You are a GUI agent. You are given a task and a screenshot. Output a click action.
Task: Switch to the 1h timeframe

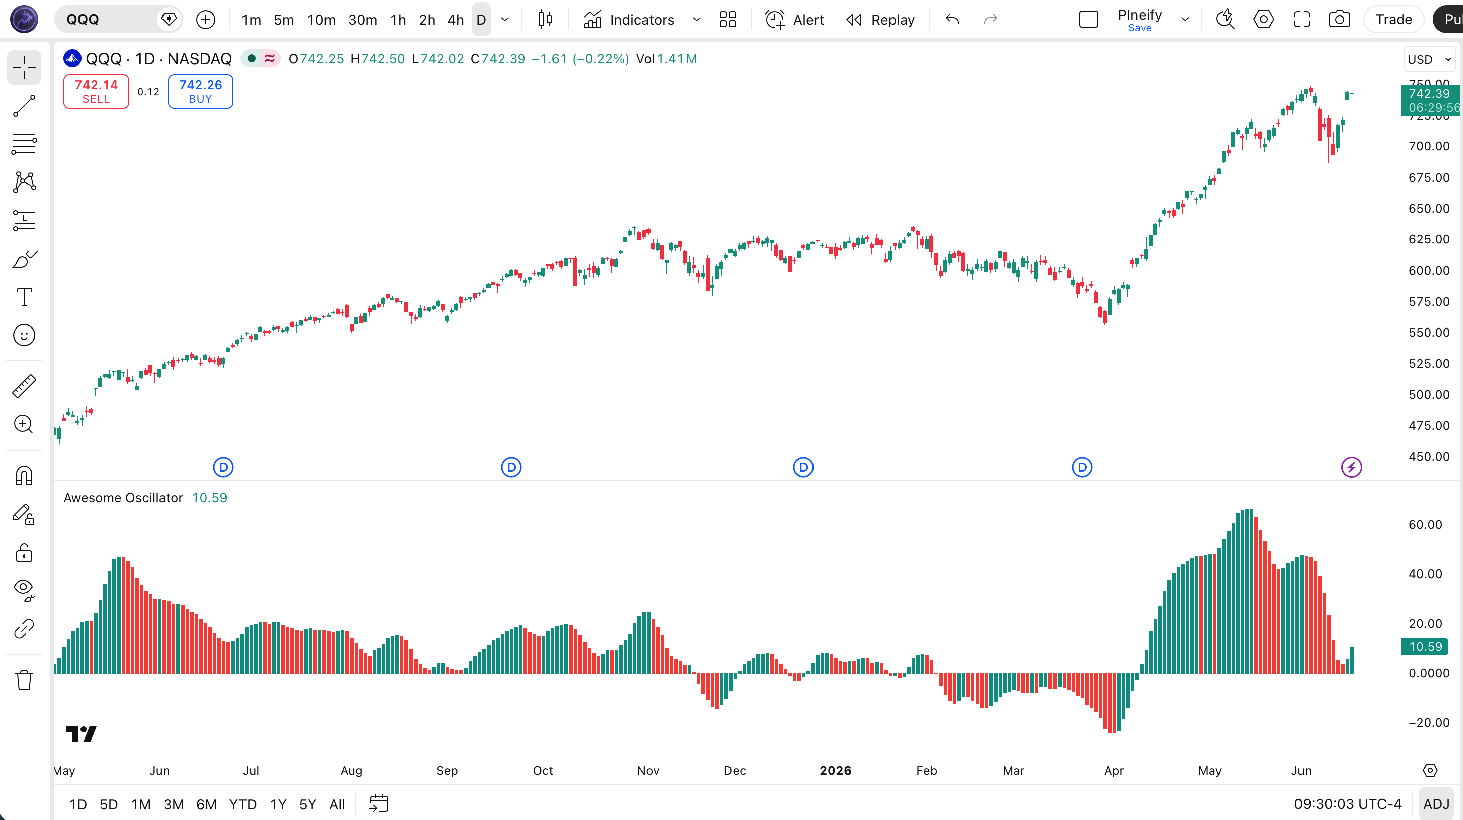click(398, 20)
